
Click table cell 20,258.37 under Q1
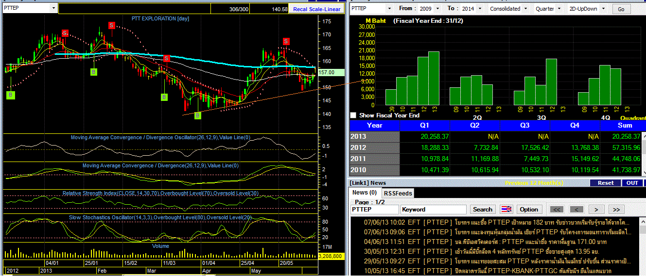424,136
